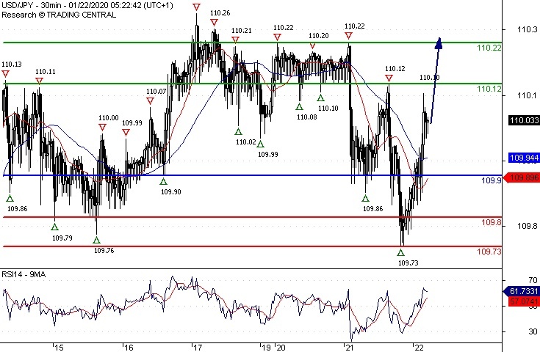Click green up-triangle marker above 109.76

(96, 240)
